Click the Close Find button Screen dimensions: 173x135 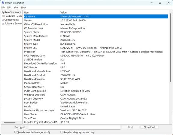point(149,127)
